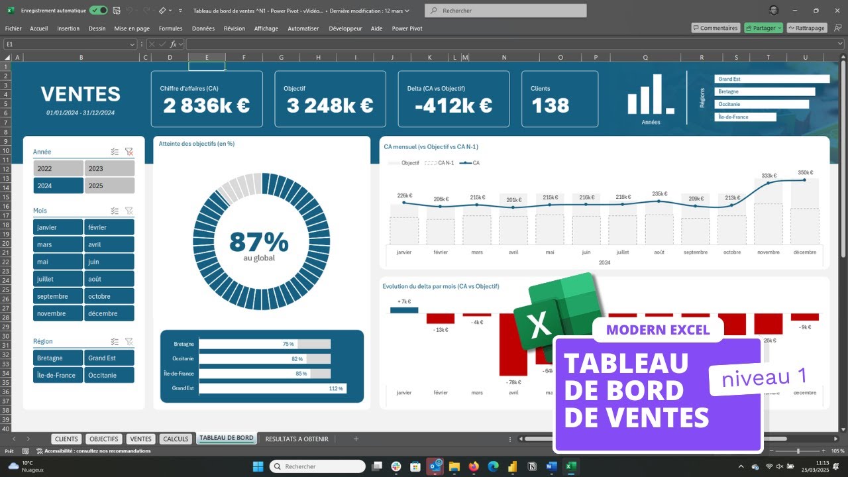848x477 pixels.
Task: Open Word from the taskbar
Action: click(x=551, y=466)
